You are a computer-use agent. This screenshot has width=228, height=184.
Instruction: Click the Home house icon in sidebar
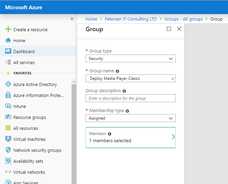tap(8, 40)
